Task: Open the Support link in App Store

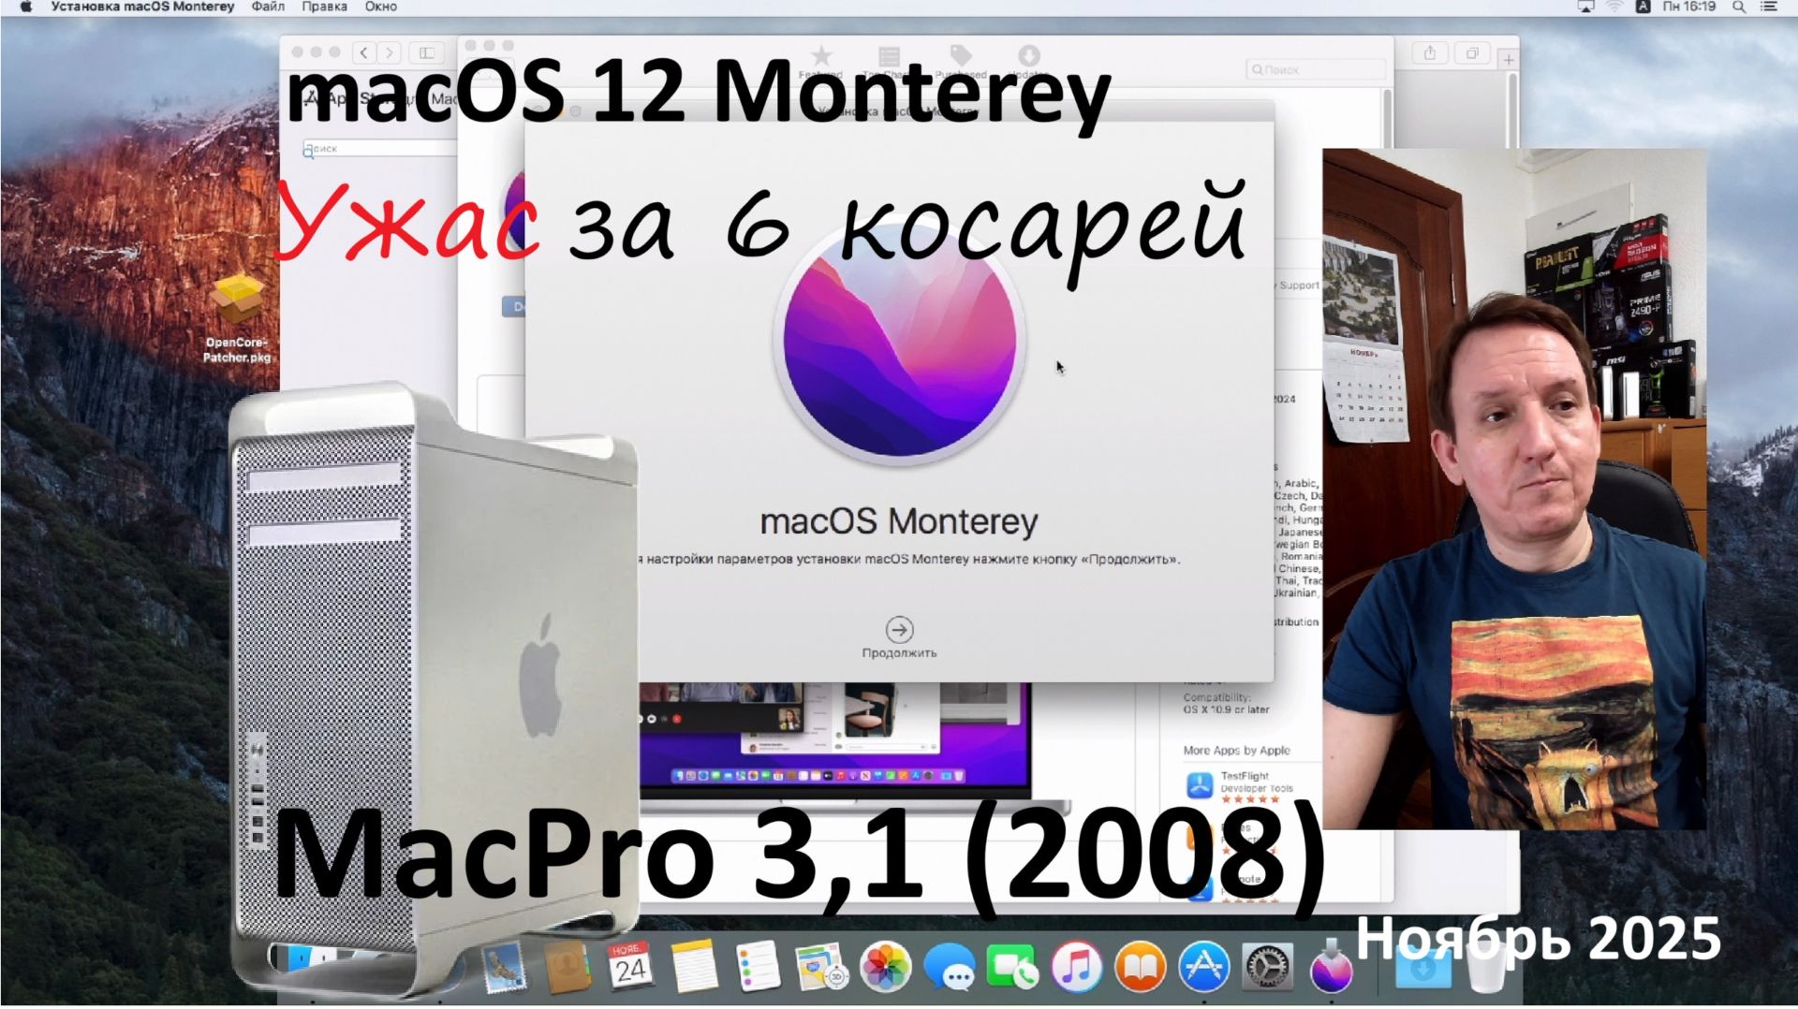Action: [x=1299, y=285]
